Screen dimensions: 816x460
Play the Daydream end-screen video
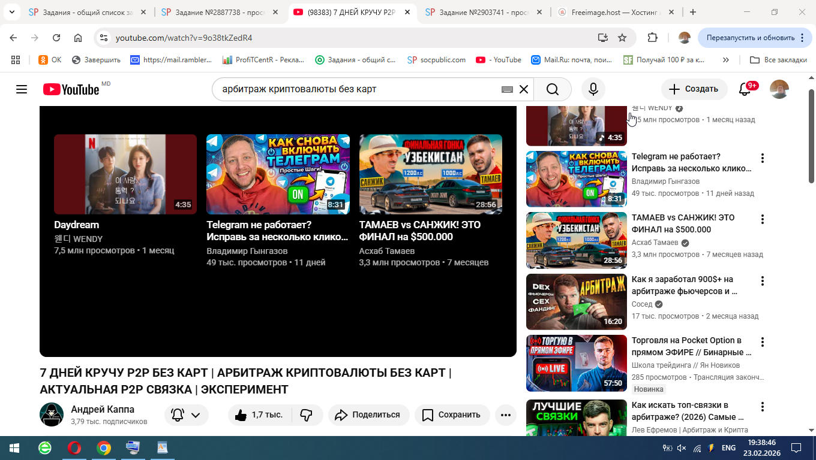pos(125,174)
